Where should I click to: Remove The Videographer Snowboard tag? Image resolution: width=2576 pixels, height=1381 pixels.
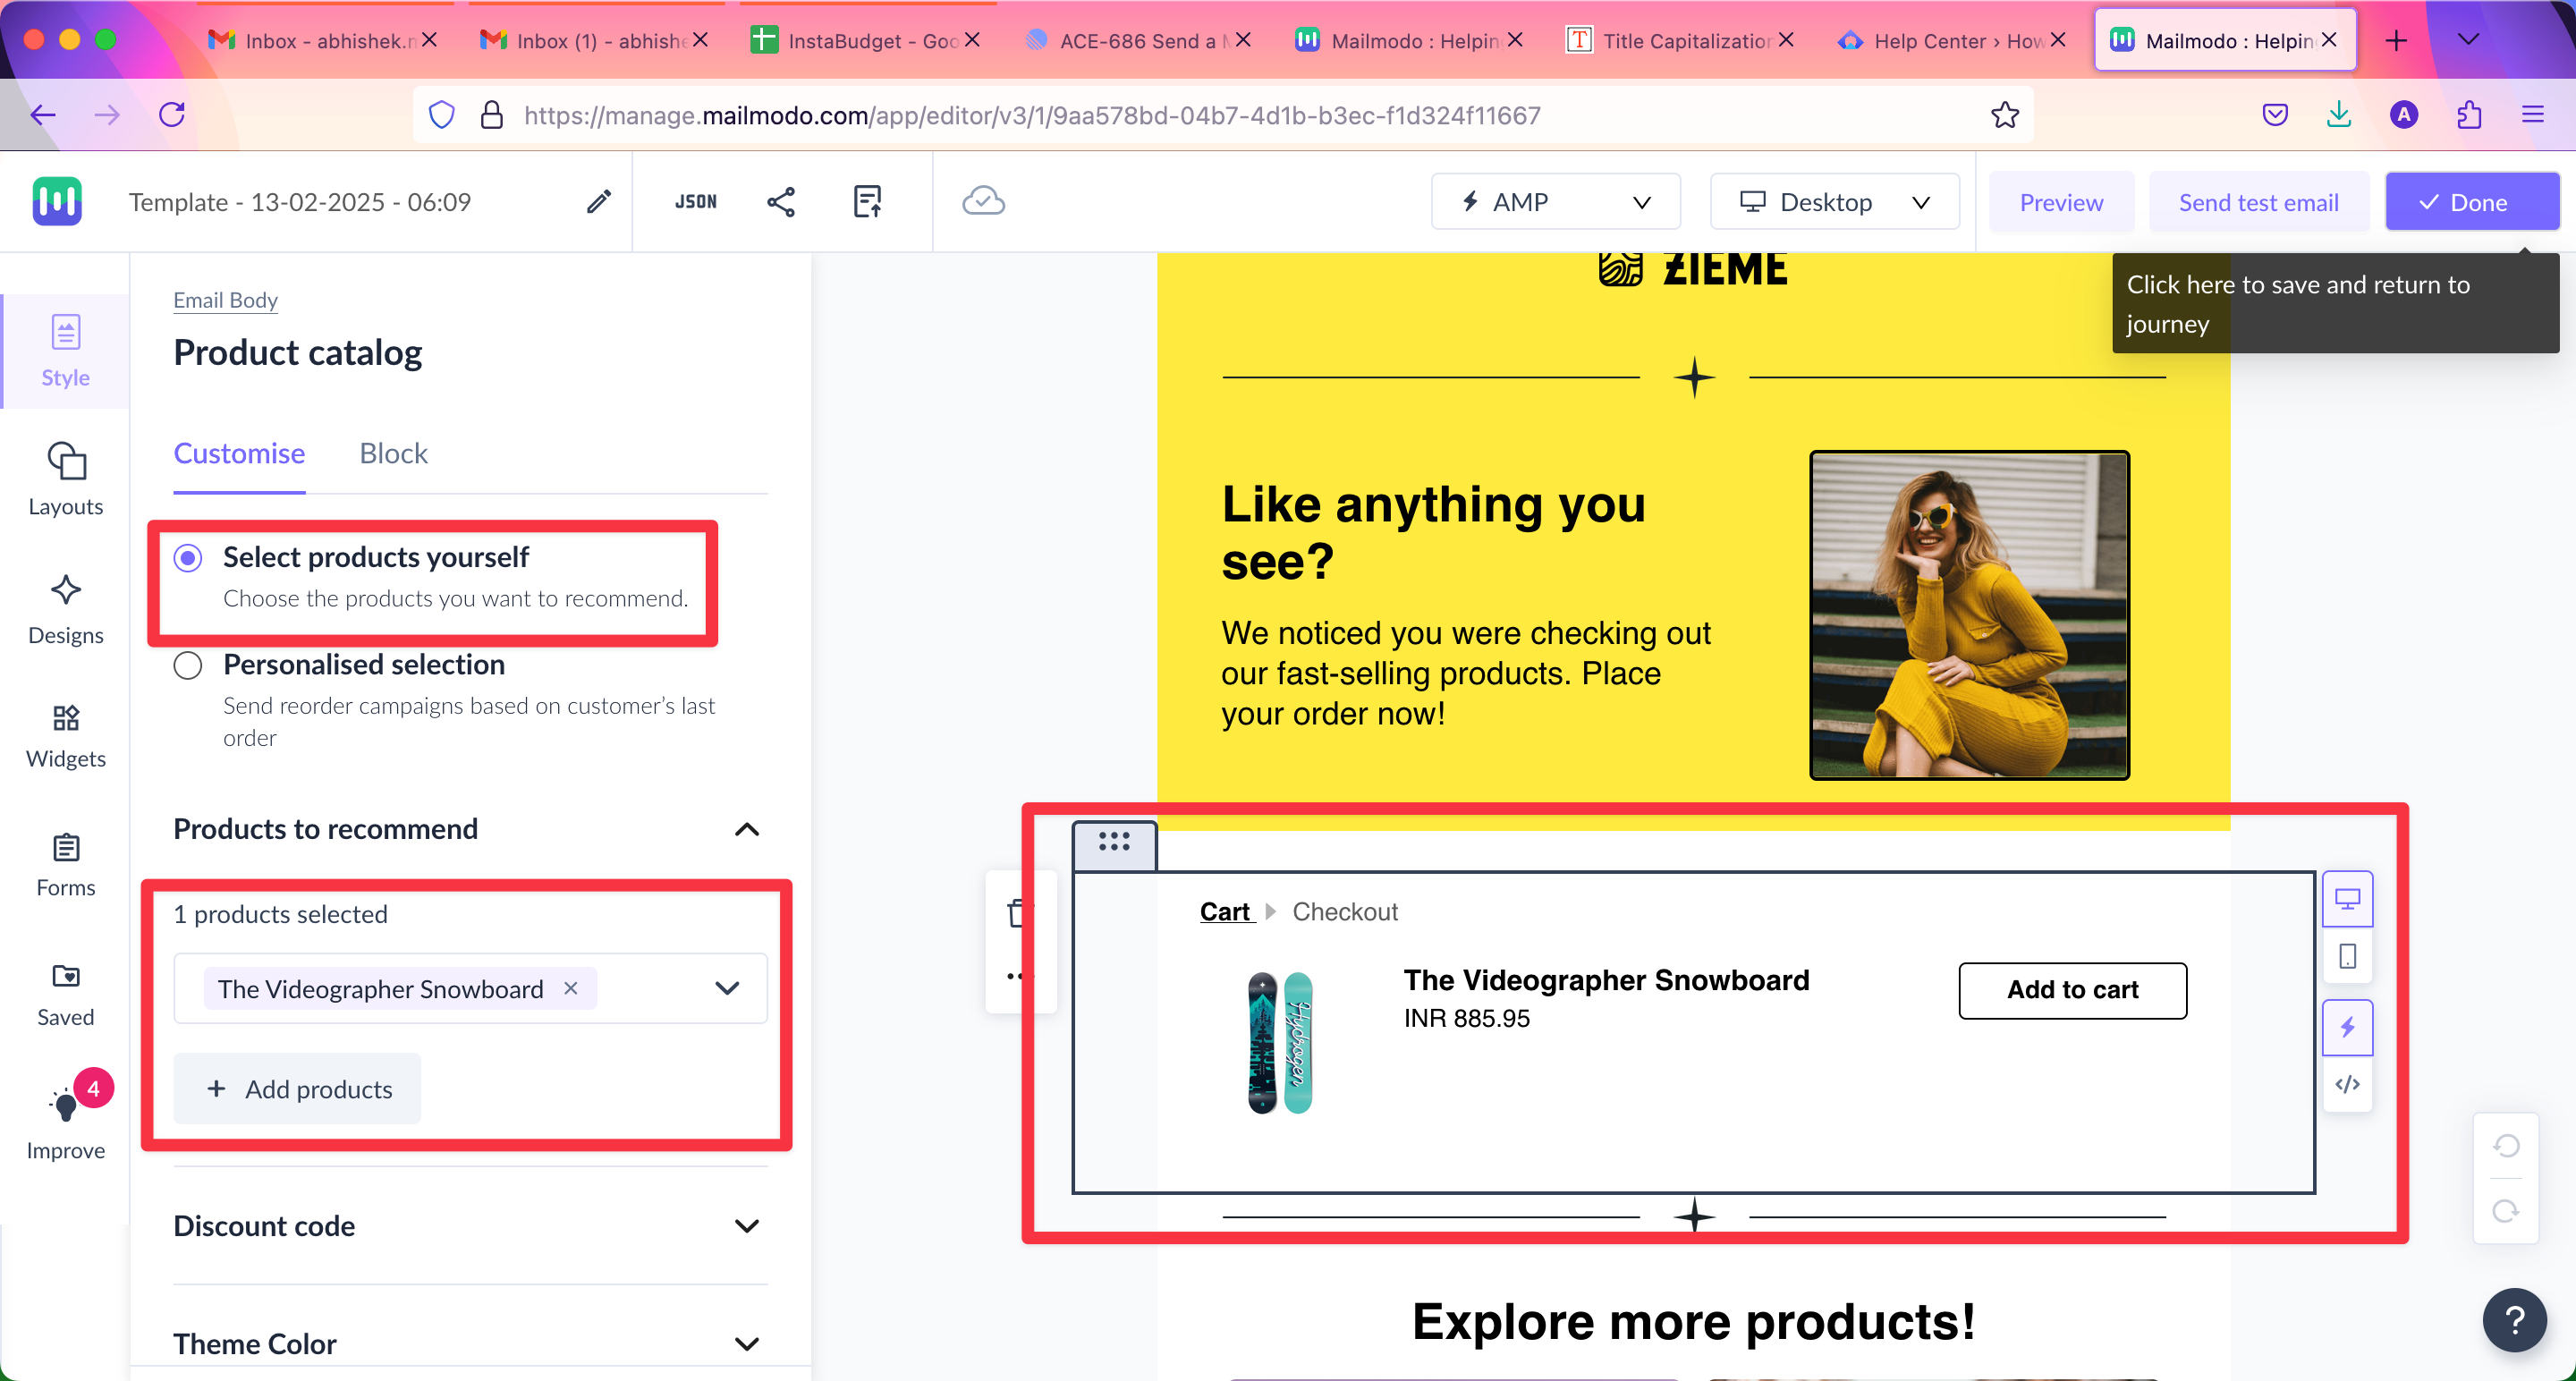tap(570, 988)
